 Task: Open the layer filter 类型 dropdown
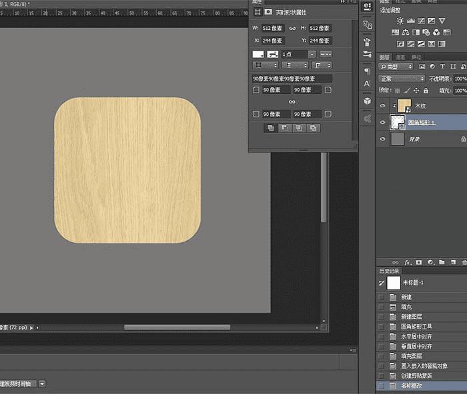[397, 67]
